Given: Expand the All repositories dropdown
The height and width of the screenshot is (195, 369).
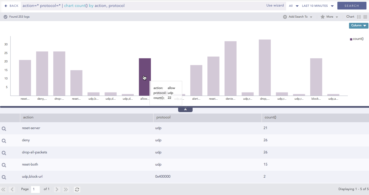Looking at the screenshot, I should point(293,6).
